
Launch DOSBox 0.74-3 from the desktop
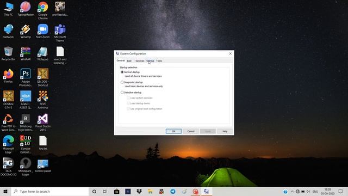[9, 100]
